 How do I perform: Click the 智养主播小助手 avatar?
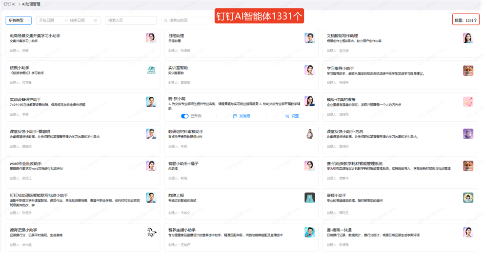coord(309,232)
